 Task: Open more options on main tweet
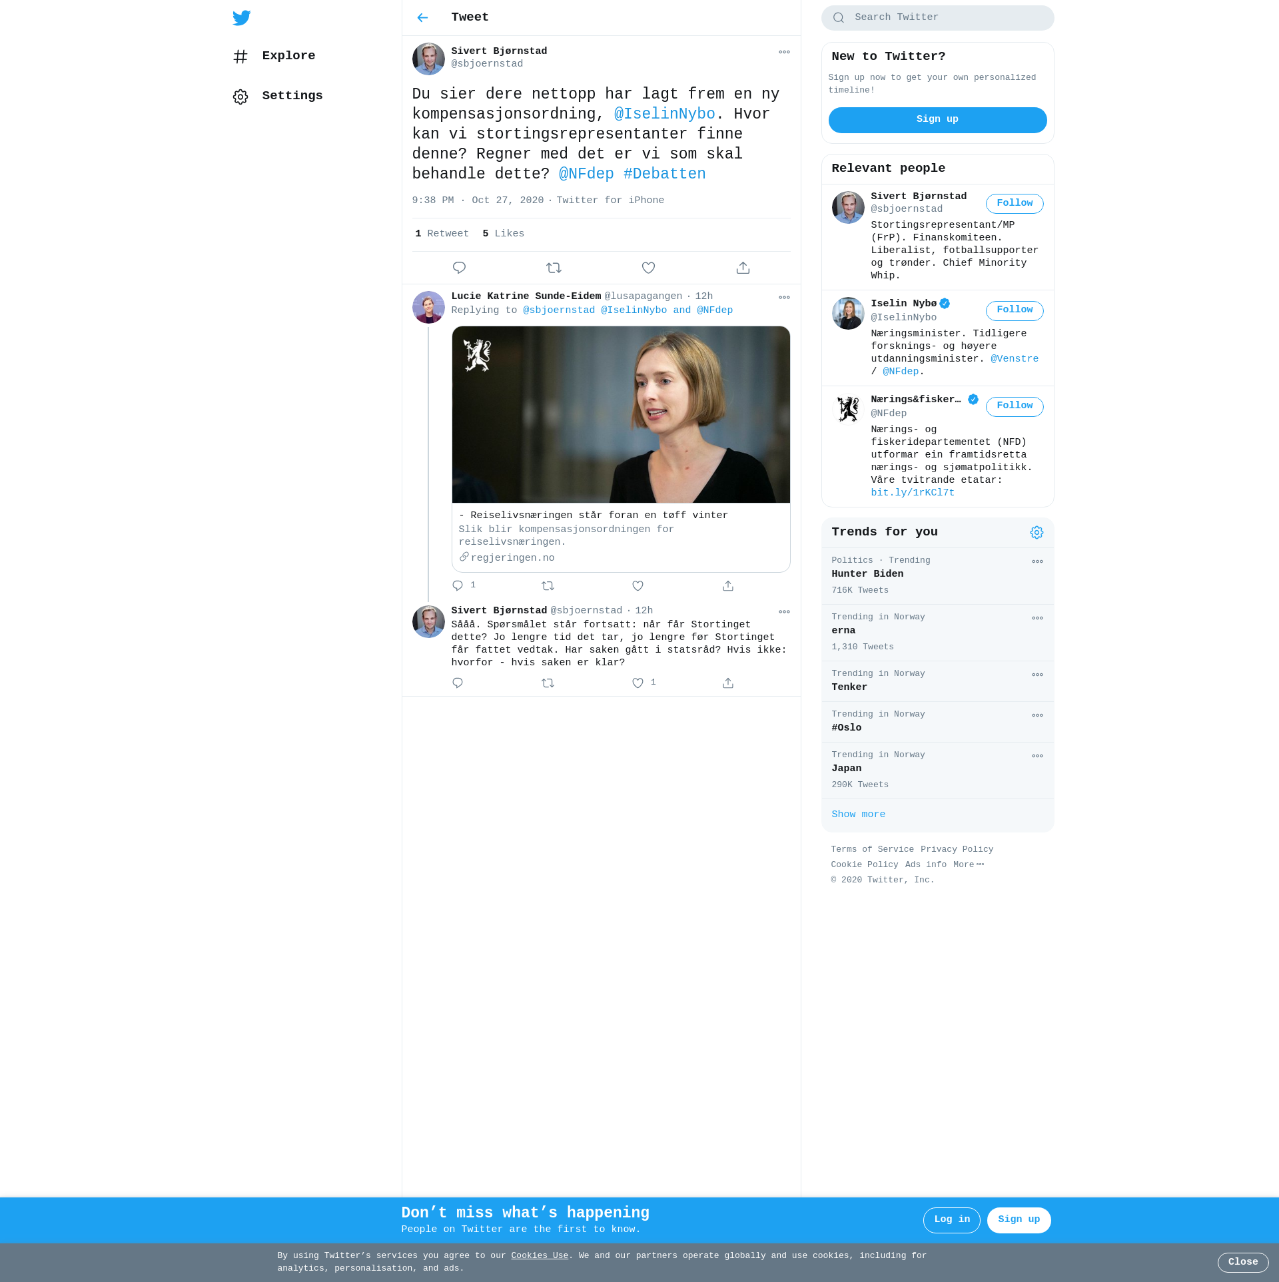(784, 52)
